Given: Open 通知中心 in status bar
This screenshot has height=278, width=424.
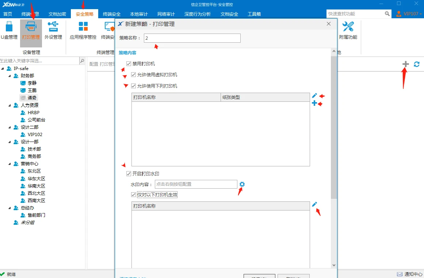Looking at the screenshot, I should 409,274.
